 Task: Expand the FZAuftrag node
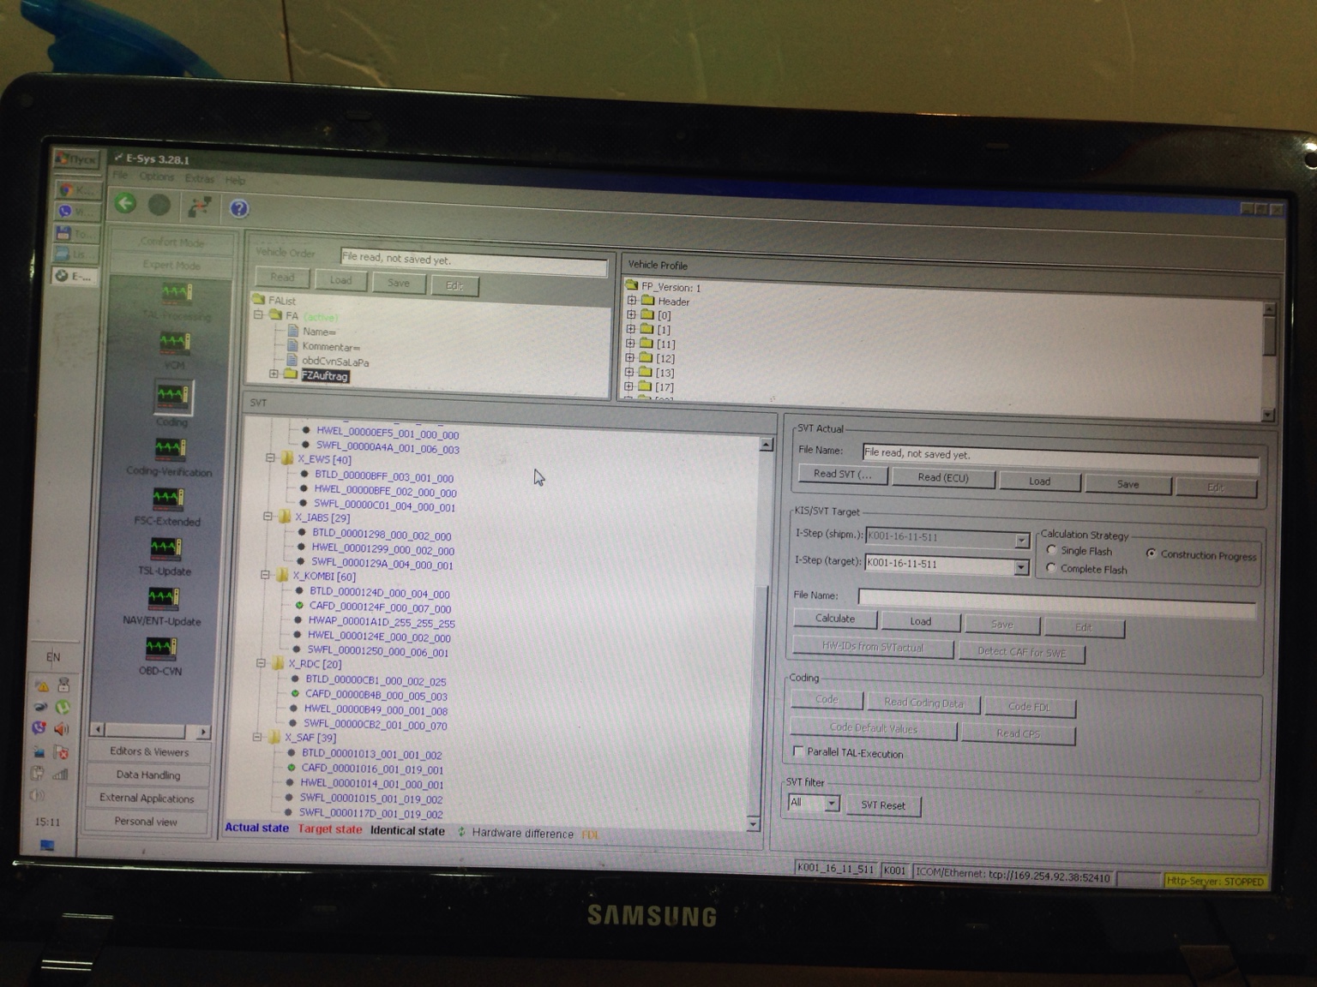pos(274,374)
